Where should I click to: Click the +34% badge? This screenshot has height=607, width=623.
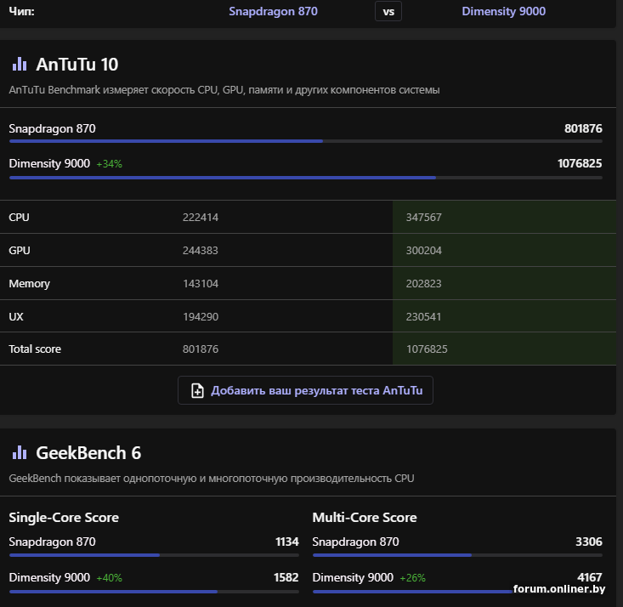110,164
